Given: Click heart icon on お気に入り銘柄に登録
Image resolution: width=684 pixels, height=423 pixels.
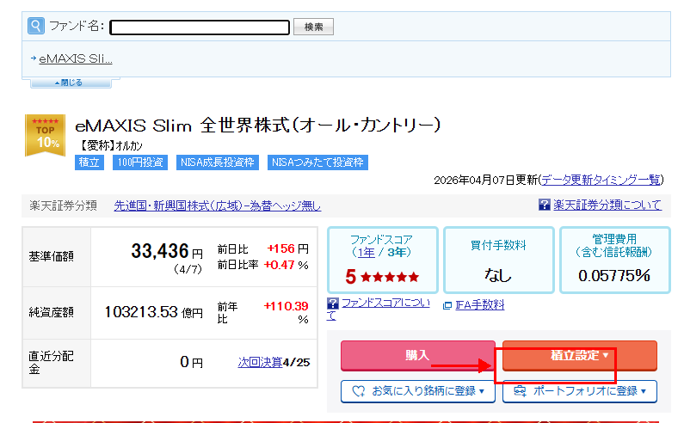Looking at the screenshot, I should 359,391.
